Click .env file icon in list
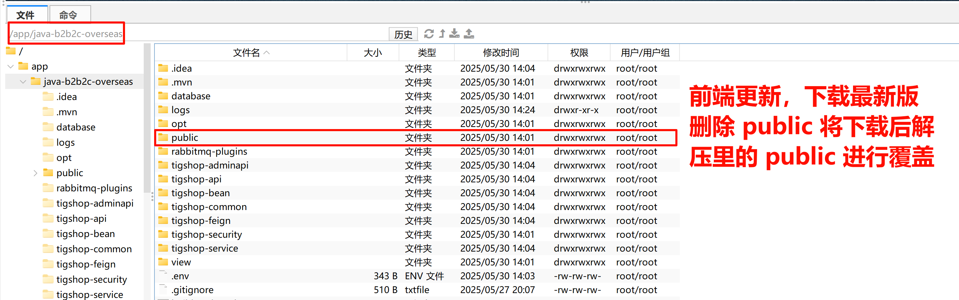 tap(163, 275)
